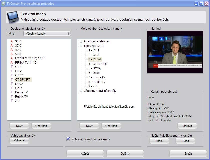The height and width of the screenshot is (160, 210).
Task: Select PRIMA TV 114D channel
Action: [26, 63]
